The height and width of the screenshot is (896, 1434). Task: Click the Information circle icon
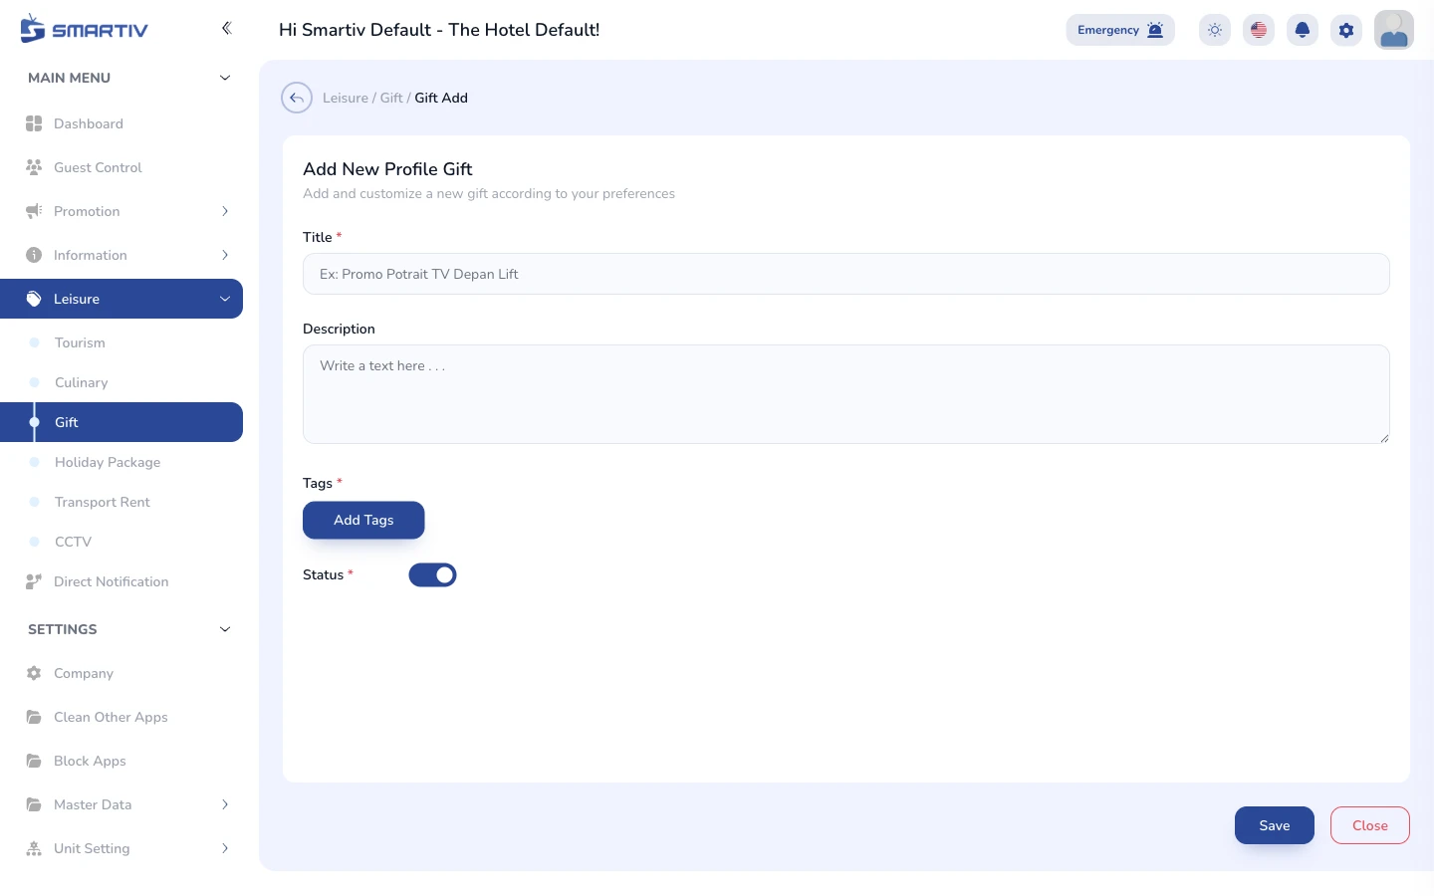[34, 255]
